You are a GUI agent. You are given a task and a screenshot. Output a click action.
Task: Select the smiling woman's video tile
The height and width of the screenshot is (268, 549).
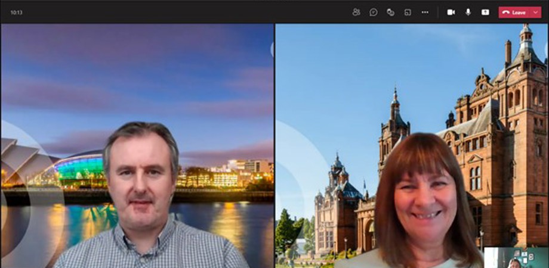[x=411, y=146]
